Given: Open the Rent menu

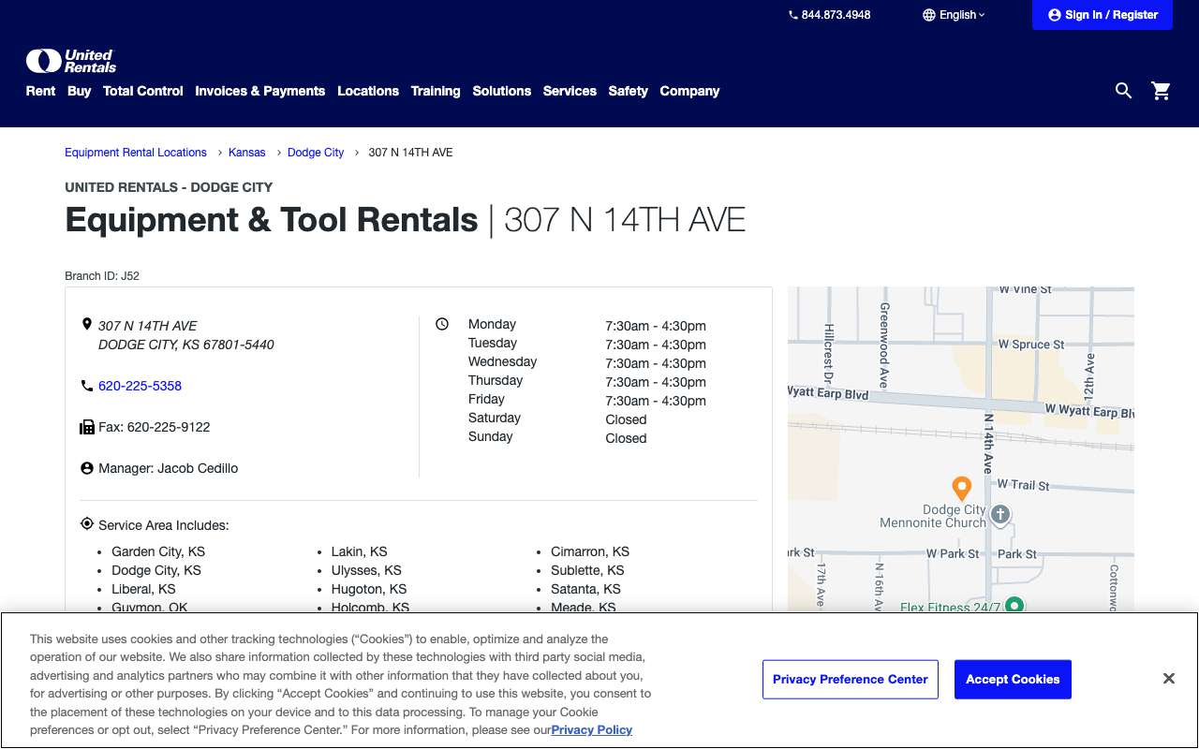Looking at the screenshot, I should click(x=41, y=91).
